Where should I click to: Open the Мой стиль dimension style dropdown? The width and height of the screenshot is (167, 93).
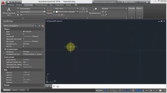tap(66, 9)
